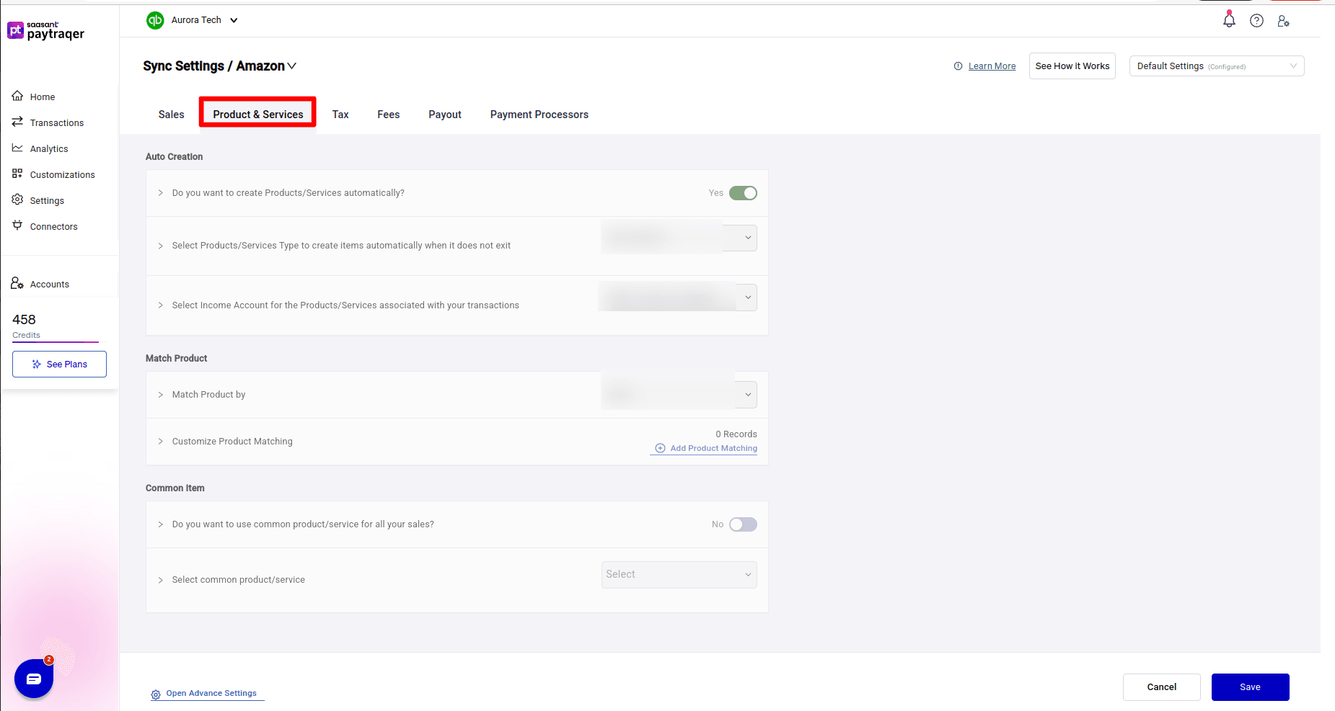The image size is (1335, 711).
Task: Open the Analytics section
Action: (48, 148)
